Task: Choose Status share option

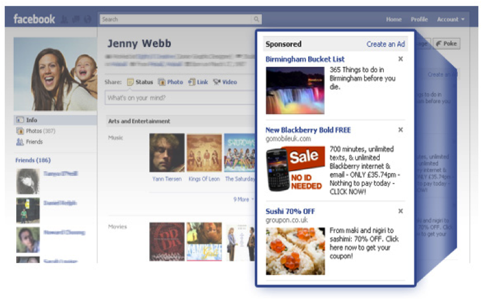Action: 140,82
